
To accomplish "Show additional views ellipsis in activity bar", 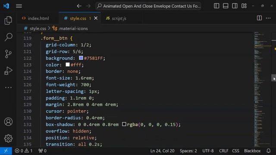I will (x=8, y=87).
